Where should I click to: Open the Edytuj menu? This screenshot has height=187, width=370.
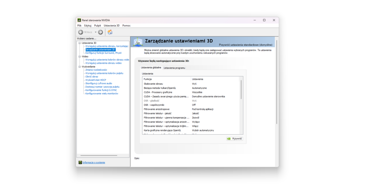click(x=88, y=26)
